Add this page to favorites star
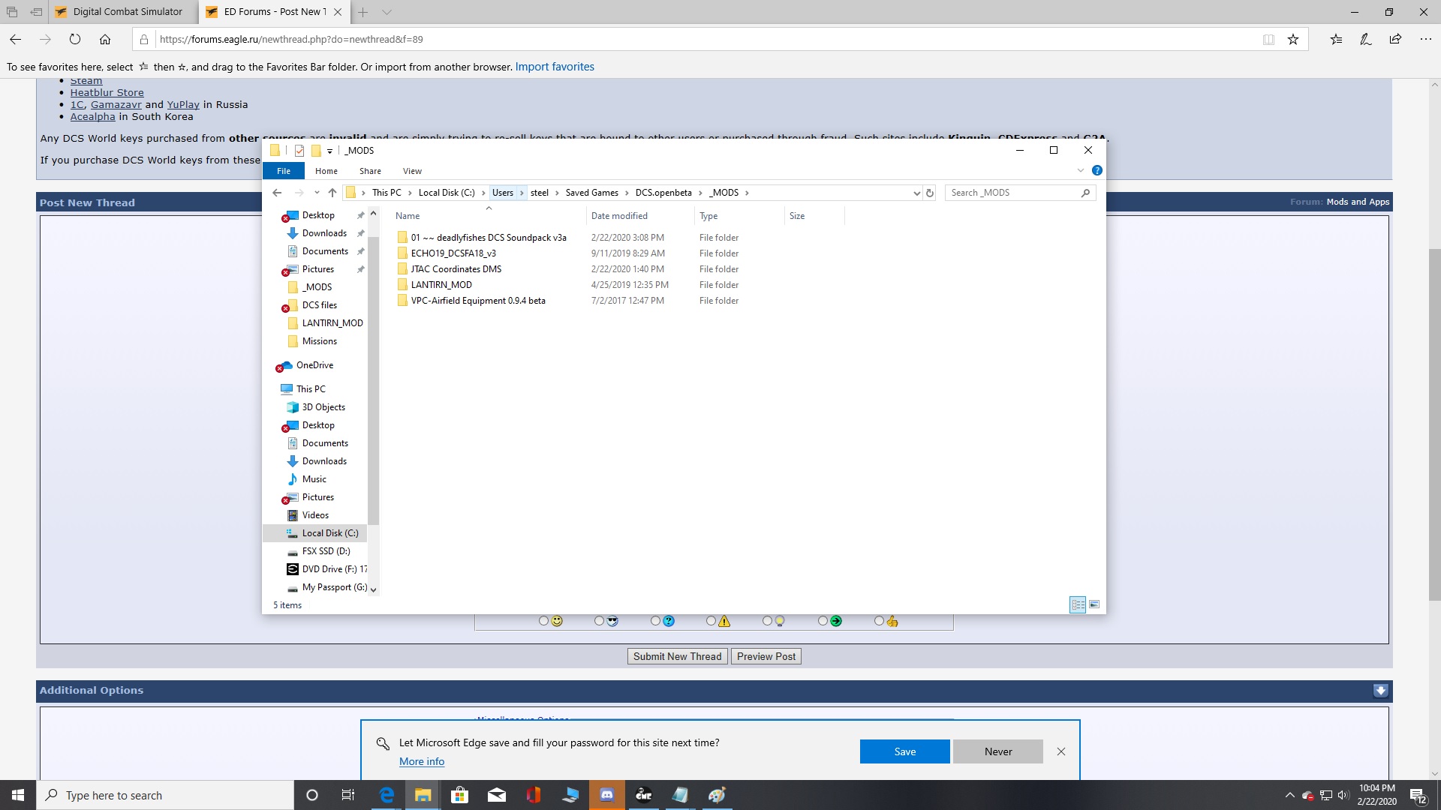 (x=1293, y=39)
